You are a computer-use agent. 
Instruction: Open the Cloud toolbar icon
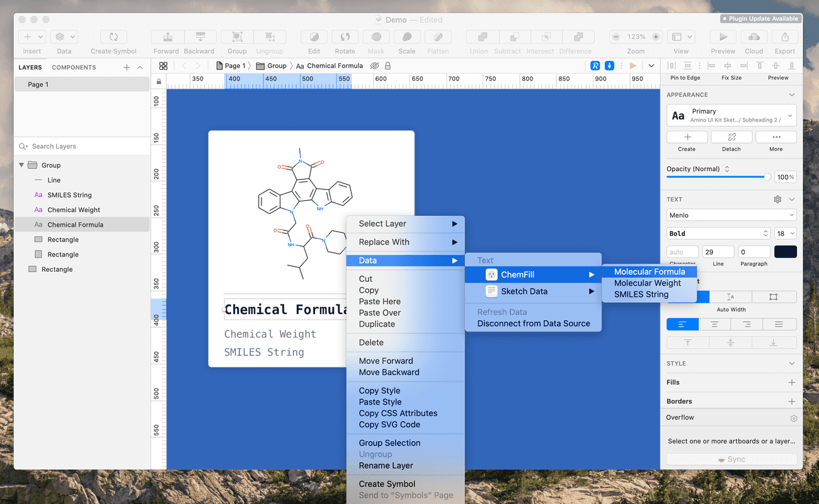coord(753,37)
